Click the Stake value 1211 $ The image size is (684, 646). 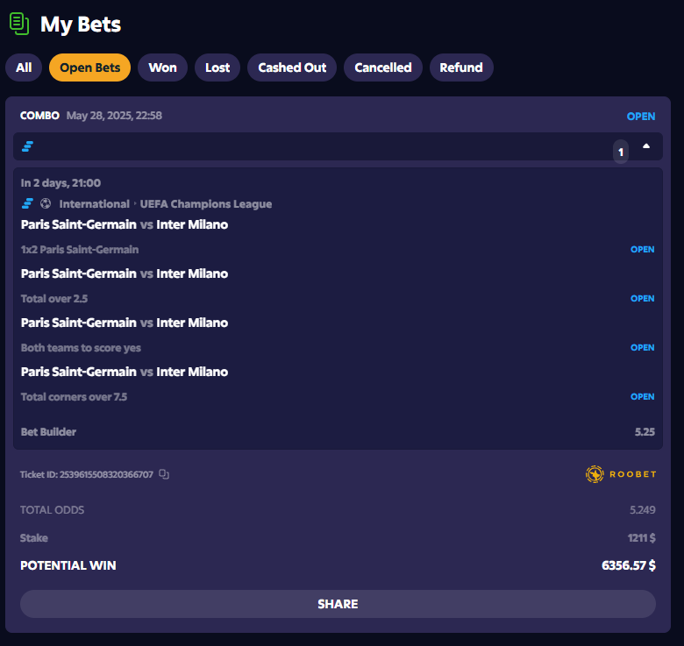click(641, 538)
